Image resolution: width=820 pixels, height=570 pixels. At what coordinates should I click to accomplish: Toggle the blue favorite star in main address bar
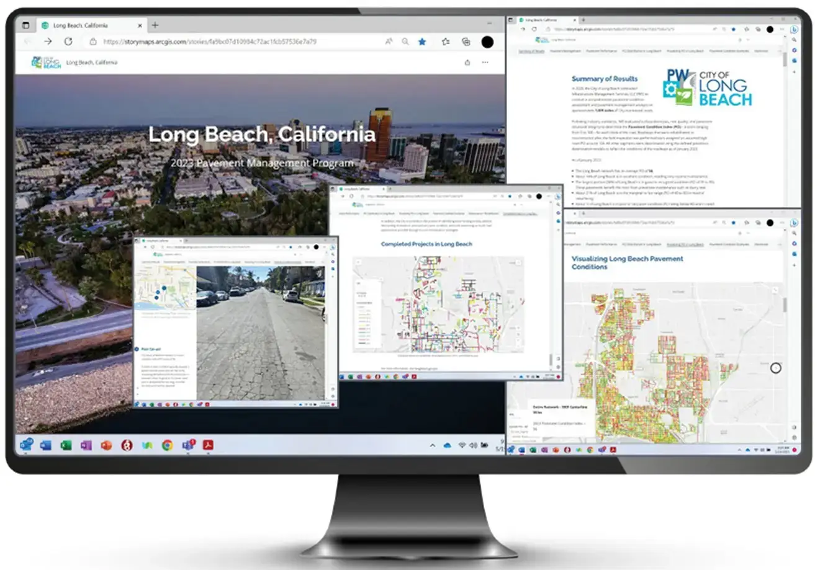422,42
